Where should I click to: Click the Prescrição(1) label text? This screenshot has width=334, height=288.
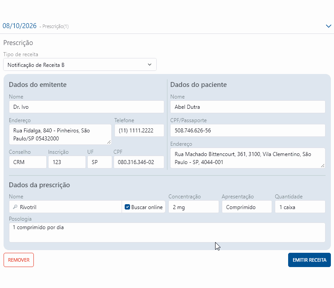pyautogui.click(x=55, y=26)
